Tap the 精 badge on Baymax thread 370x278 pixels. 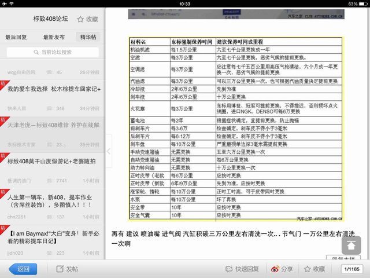click(3, 228)
